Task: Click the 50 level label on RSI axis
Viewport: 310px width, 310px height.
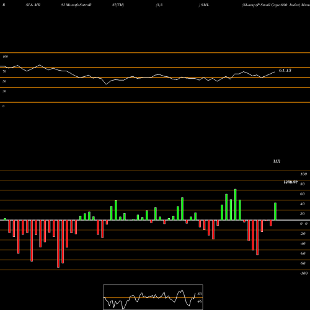Action: tap(4, 81)
